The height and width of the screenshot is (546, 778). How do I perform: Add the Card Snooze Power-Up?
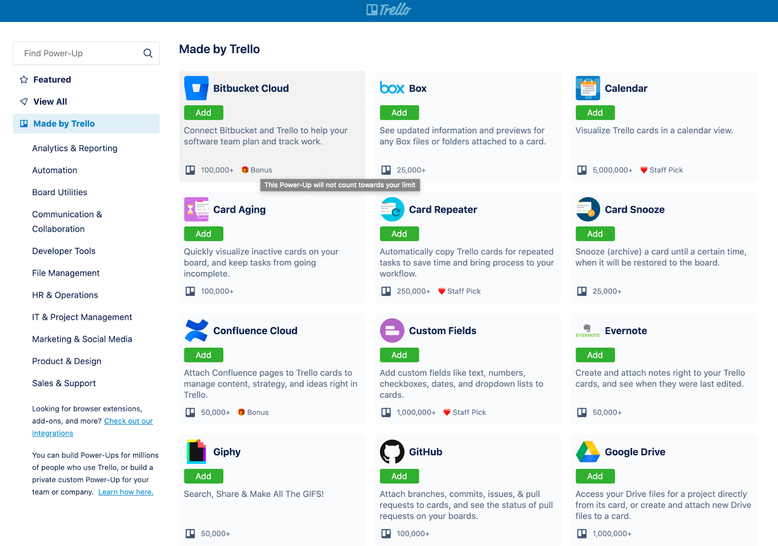595,233
